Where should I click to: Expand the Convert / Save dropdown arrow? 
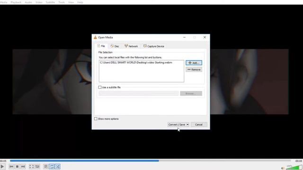(187, 125)
